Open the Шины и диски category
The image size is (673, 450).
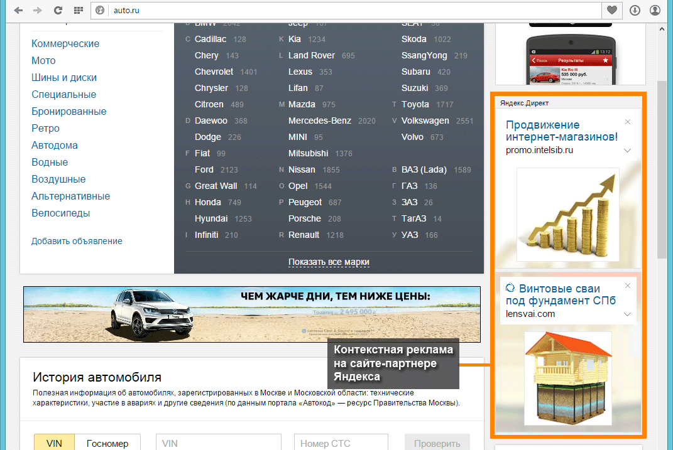64,78
